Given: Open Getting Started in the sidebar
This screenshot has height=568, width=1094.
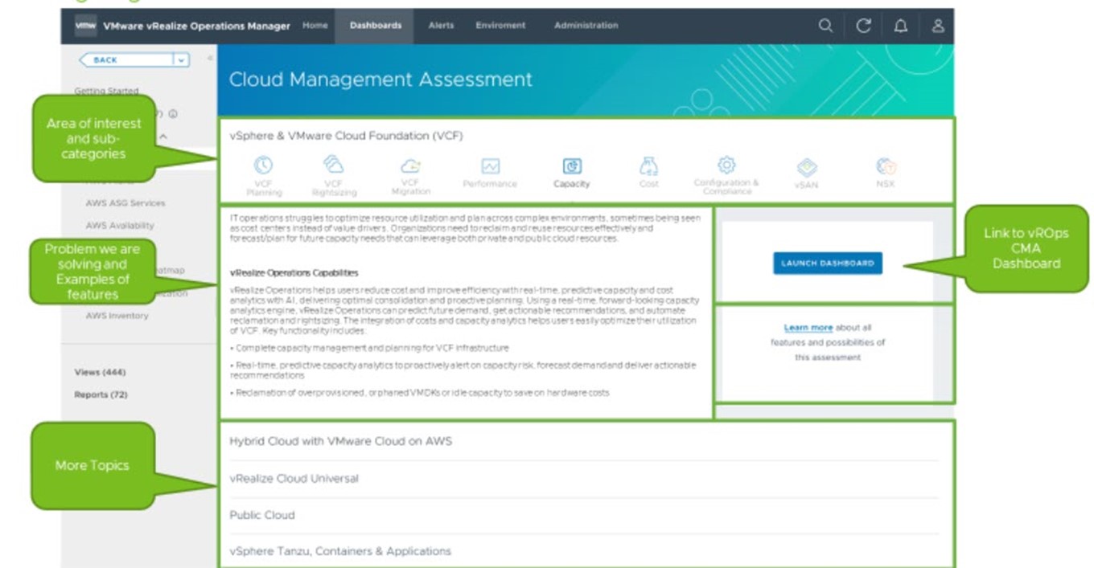Looking at the screenshot, I should coord(106,91).
